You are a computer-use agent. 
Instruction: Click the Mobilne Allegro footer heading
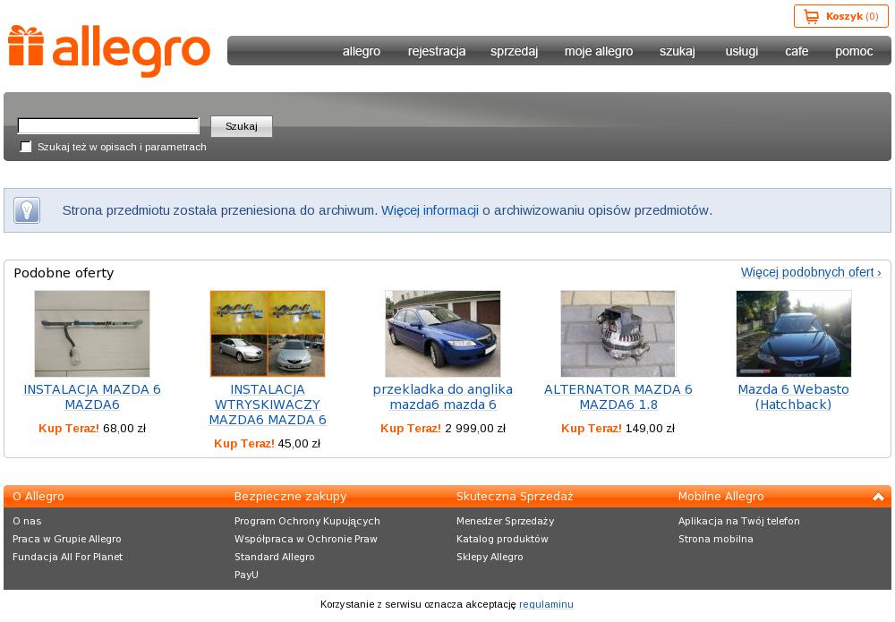(x=720, y=497)
